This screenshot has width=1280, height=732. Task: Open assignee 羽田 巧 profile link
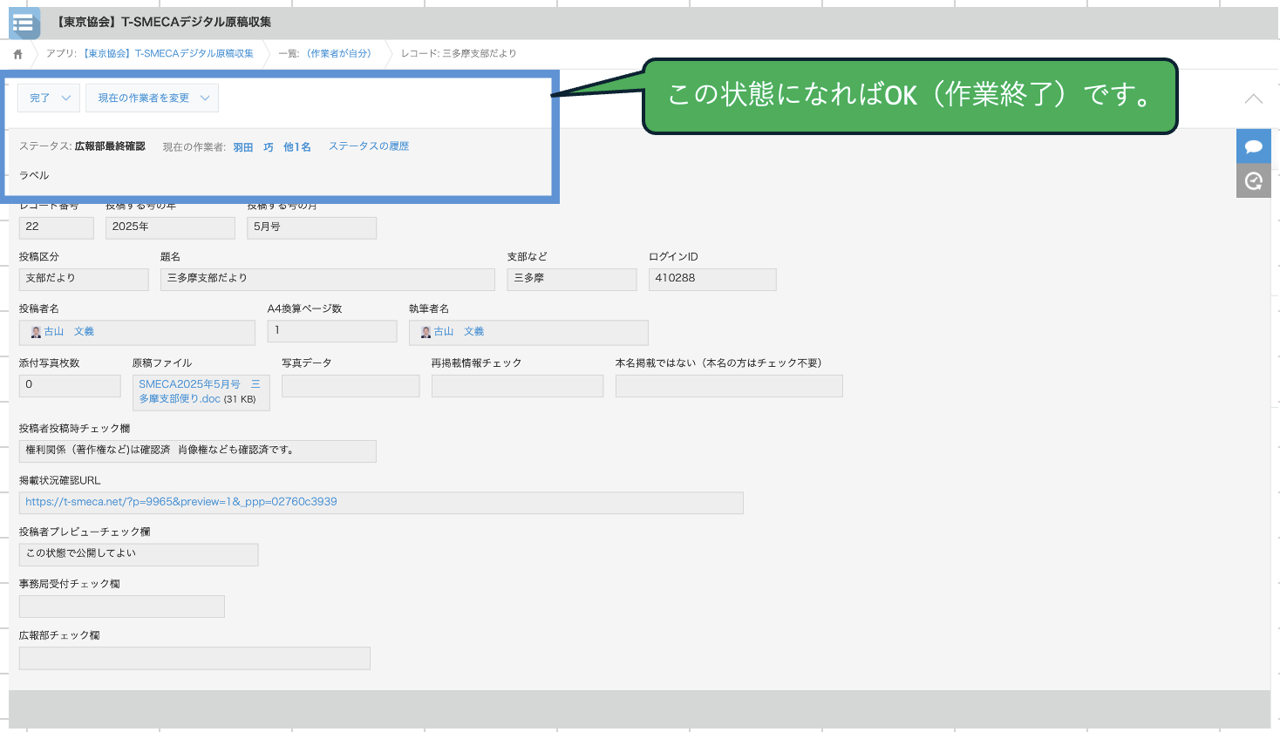[x=253, y=147]
